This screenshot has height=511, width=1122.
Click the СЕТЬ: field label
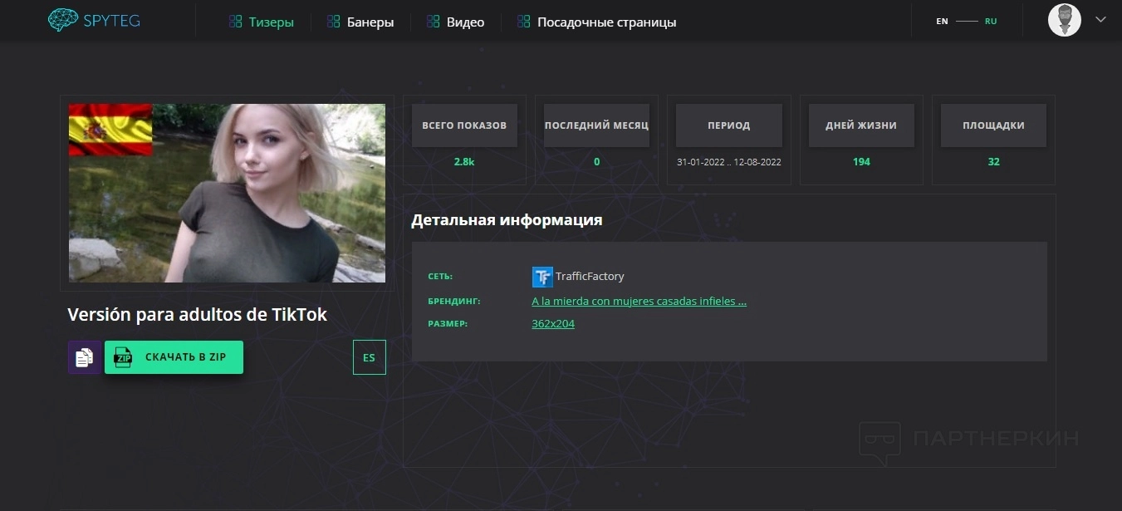(x=440, y=277)
